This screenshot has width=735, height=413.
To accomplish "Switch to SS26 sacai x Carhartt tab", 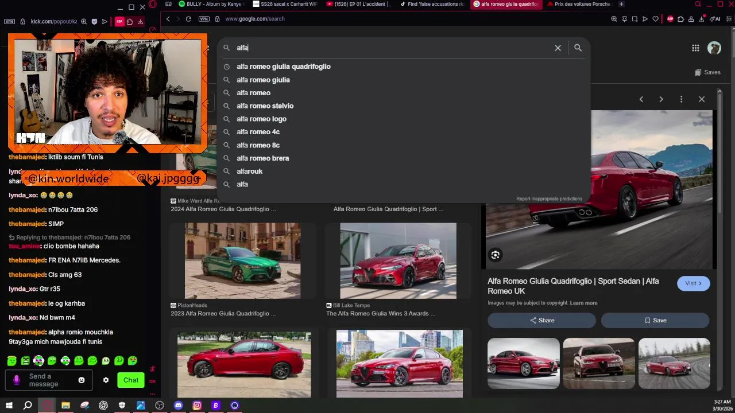I will [x=285, y=4].
